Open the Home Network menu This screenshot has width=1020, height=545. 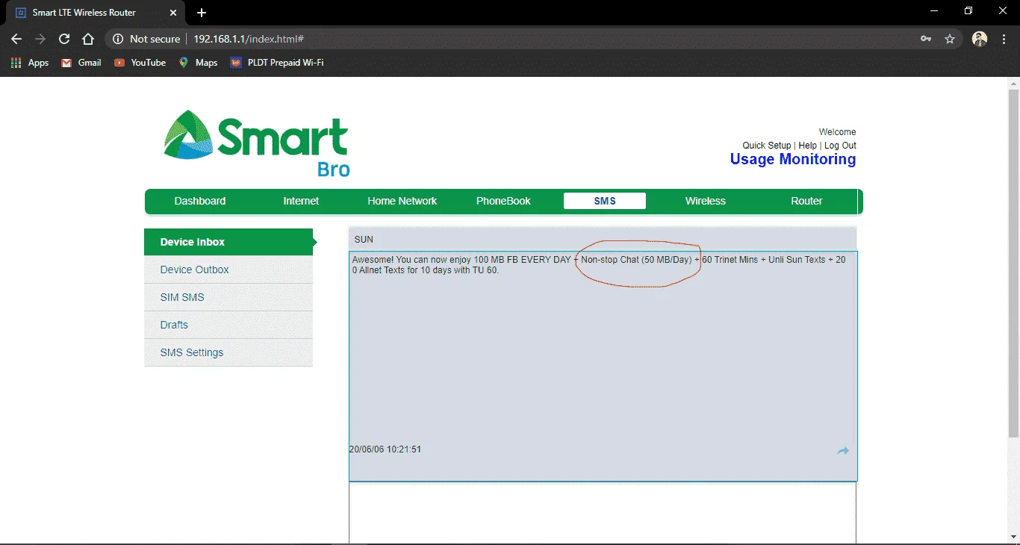pyautogui.click(x=402, y=201)
